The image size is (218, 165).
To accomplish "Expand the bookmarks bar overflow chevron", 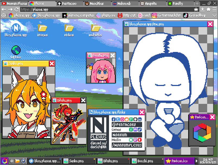I will click(215, 15).
